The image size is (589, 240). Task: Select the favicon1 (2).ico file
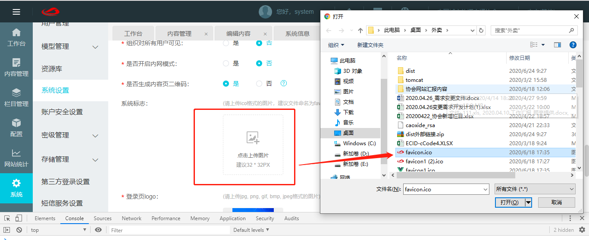424,162
